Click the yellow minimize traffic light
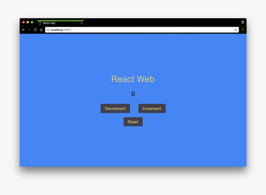 pos(27,22)
